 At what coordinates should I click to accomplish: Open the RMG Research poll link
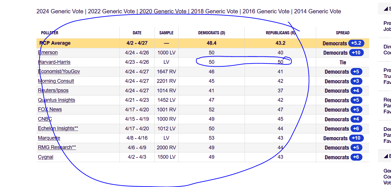click(x=57, y=147)
